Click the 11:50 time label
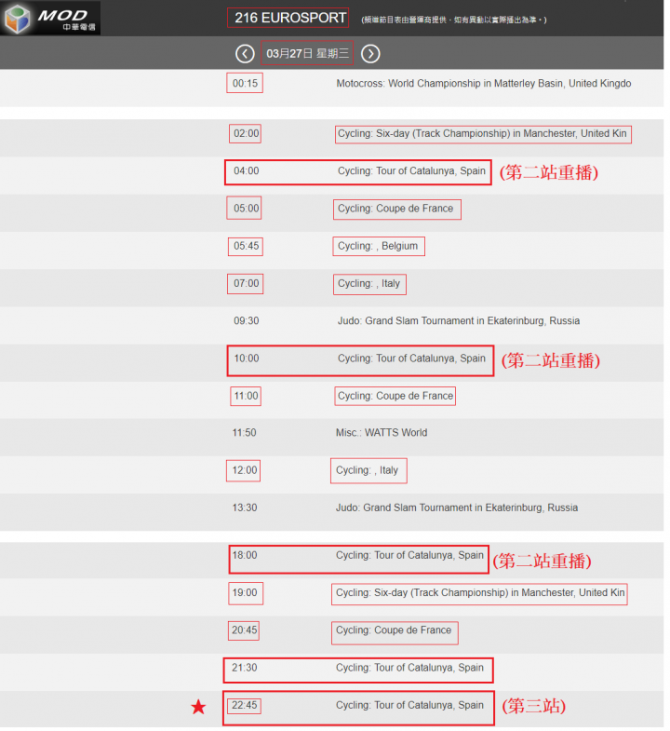 coord(244,433)
